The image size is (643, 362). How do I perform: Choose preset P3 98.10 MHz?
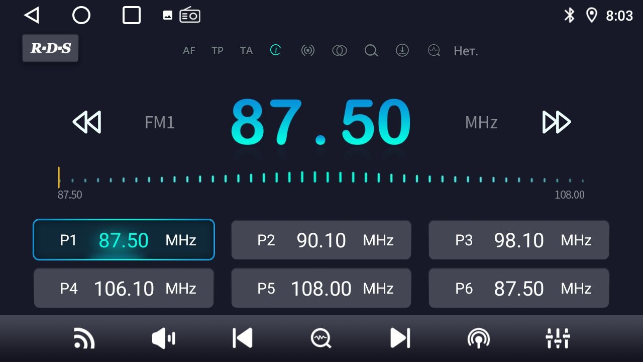point(518,240)
